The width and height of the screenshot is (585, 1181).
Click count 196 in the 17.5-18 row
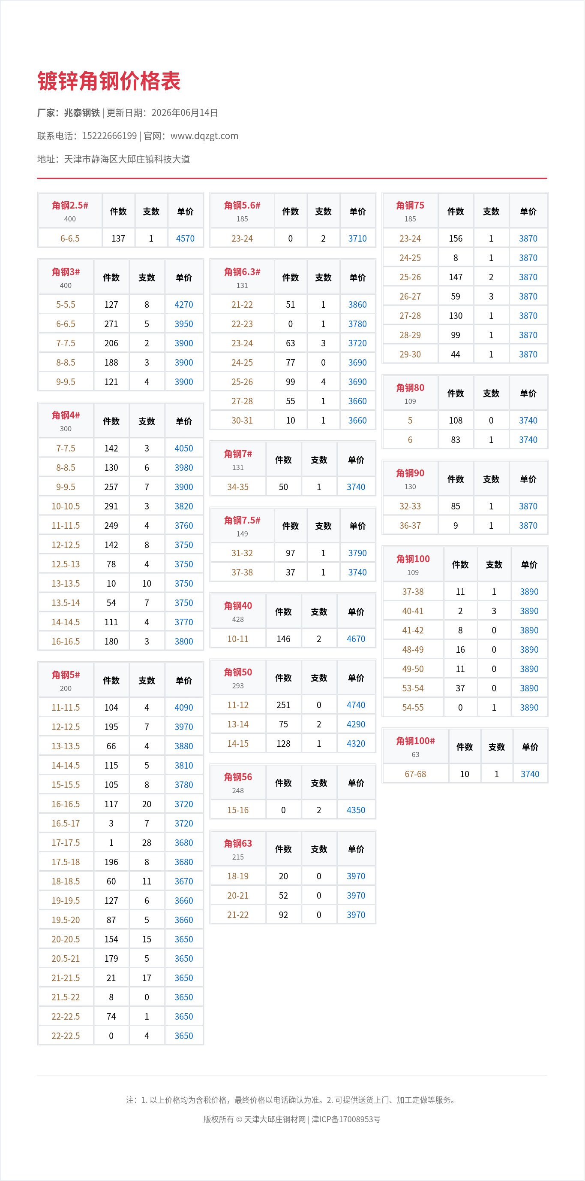(x=111, y=862)
